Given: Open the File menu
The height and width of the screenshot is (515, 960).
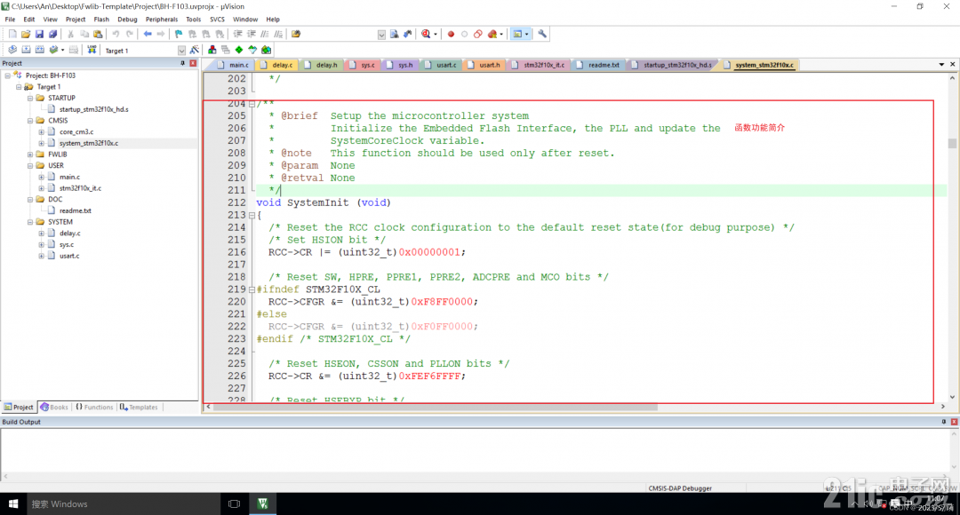Looking at the screenshot, I should point(10,20).
